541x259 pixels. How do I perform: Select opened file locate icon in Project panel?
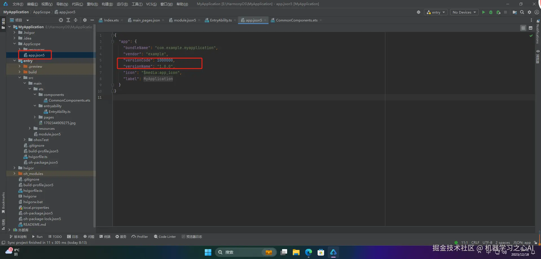(61, 20)
